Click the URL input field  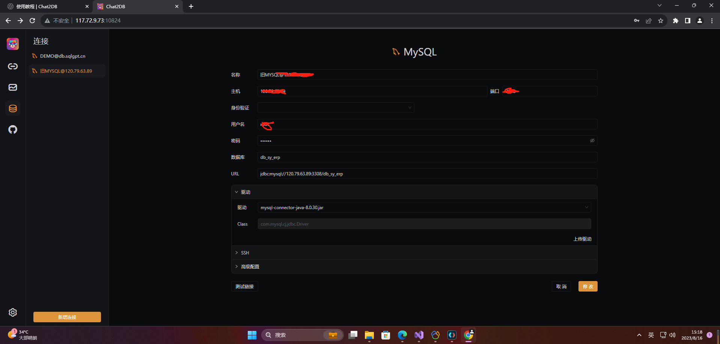point(427,173)
